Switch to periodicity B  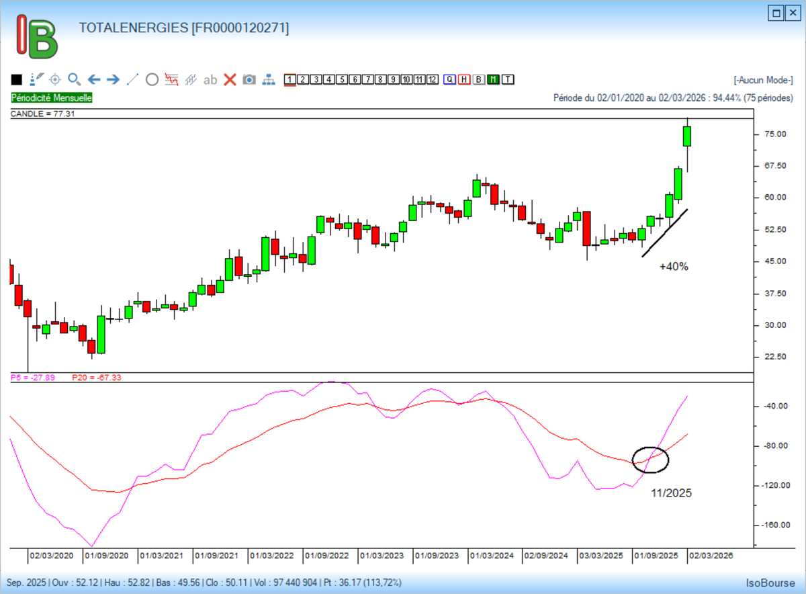479,80
